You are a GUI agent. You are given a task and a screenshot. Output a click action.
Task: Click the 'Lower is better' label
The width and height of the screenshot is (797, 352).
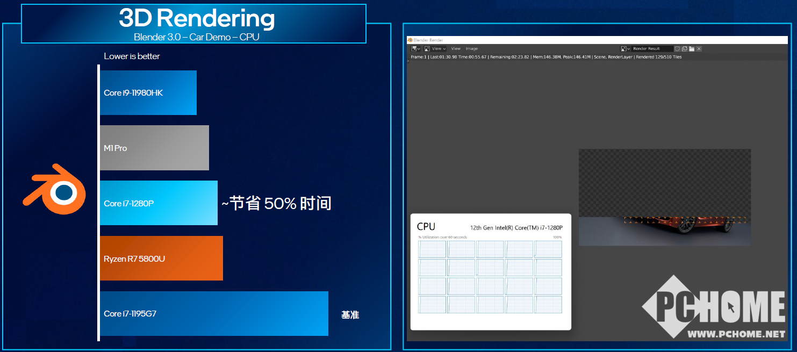pyautogui.click(x=132, y=56)
